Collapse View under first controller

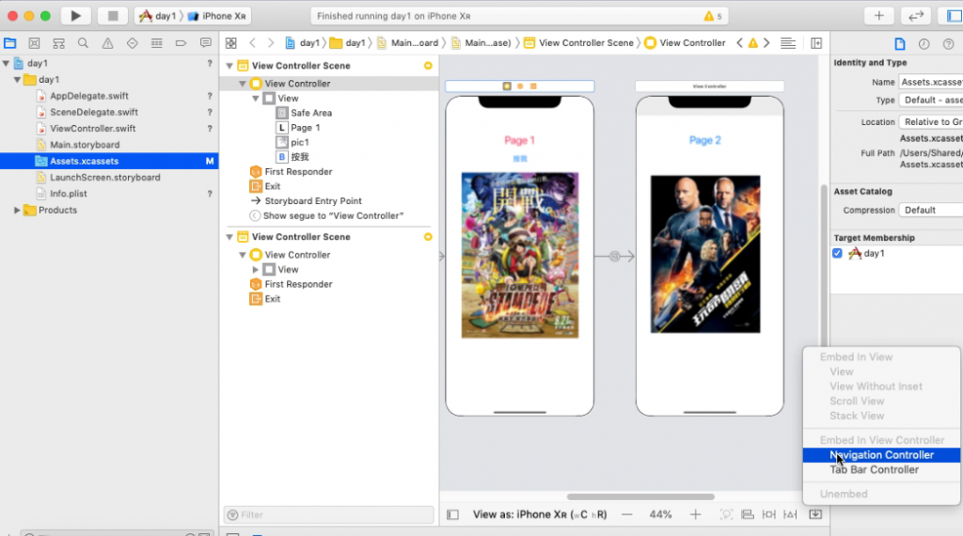(256, 98)
